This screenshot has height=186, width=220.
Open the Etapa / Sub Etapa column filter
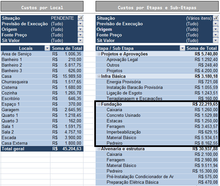[182, 48]
